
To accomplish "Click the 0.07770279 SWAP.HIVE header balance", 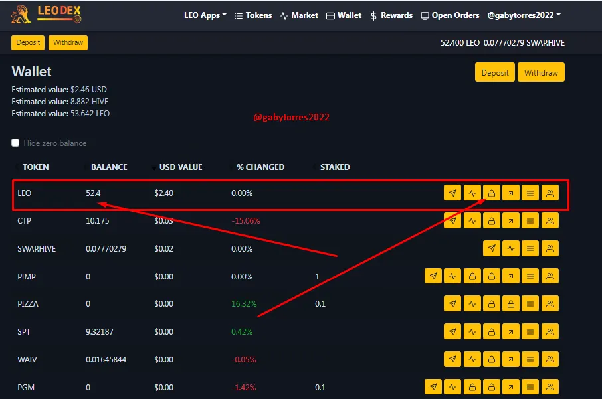I will coord(524,43).
